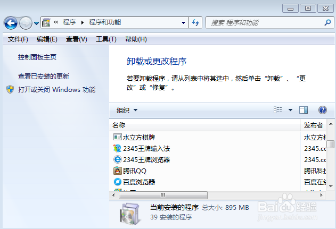This screenshot has width=336, height=229.
Task: Select the 腾讯QQ program entry
Action: point(135,171)
